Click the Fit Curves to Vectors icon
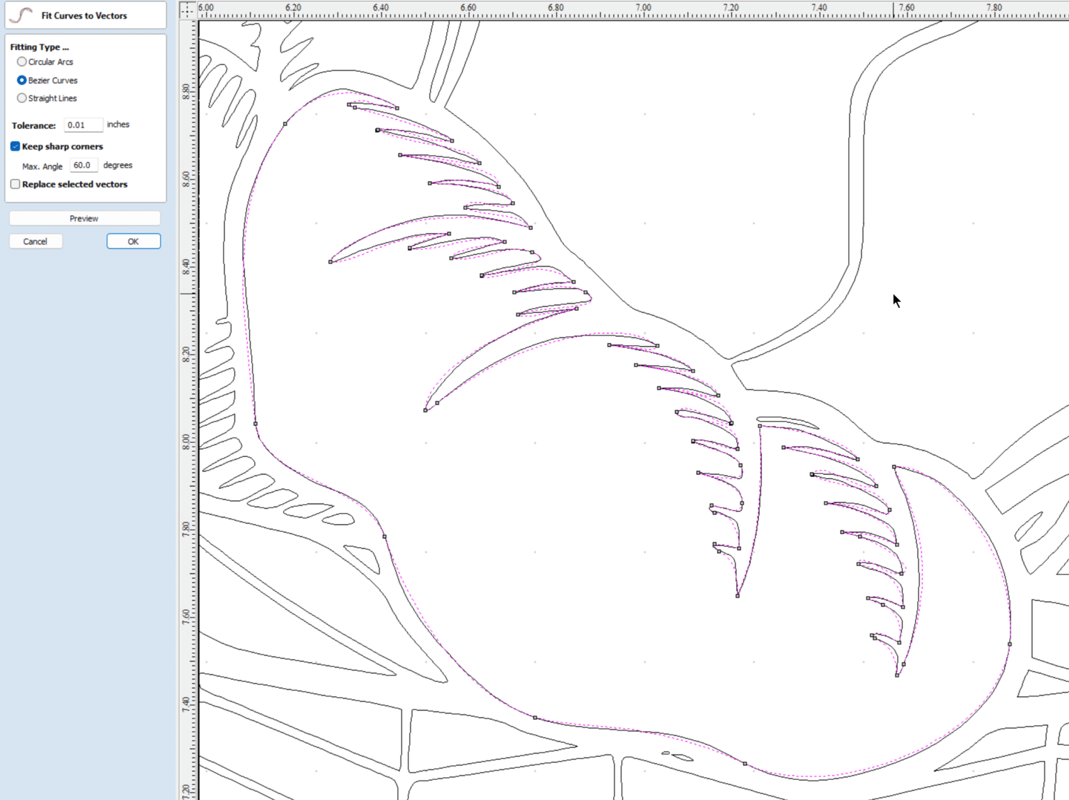The width and height of the screenshot is (1069, 800). pyautogui.click(x=21, y=15)
